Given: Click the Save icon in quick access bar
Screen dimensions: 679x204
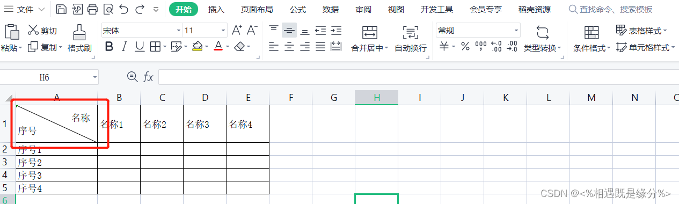Looking at the screenshot, I should (x=61, y=9).
